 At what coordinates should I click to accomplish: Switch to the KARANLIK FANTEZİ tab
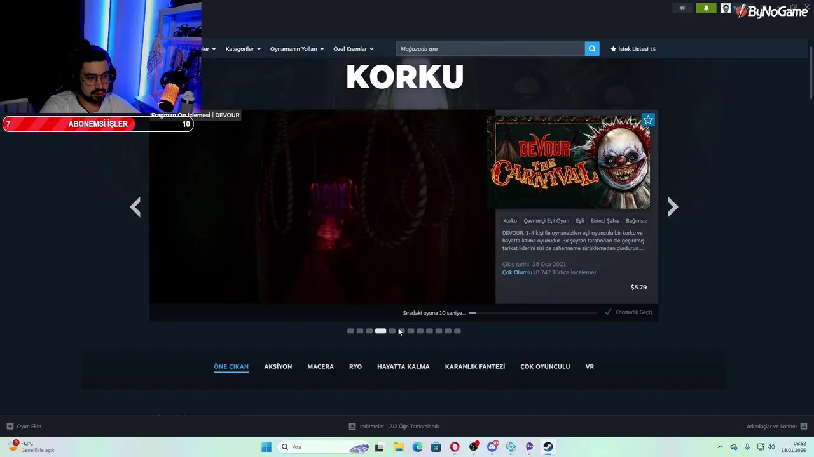[475, 366]
